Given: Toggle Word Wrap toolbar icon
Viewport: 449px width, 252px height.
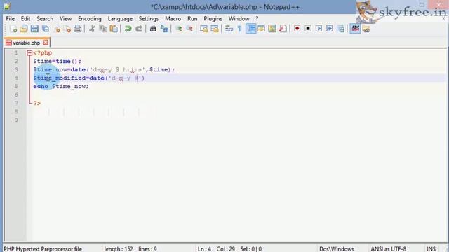Looking at the screenshot, I should pyautogui.click(x=229, y=29).
